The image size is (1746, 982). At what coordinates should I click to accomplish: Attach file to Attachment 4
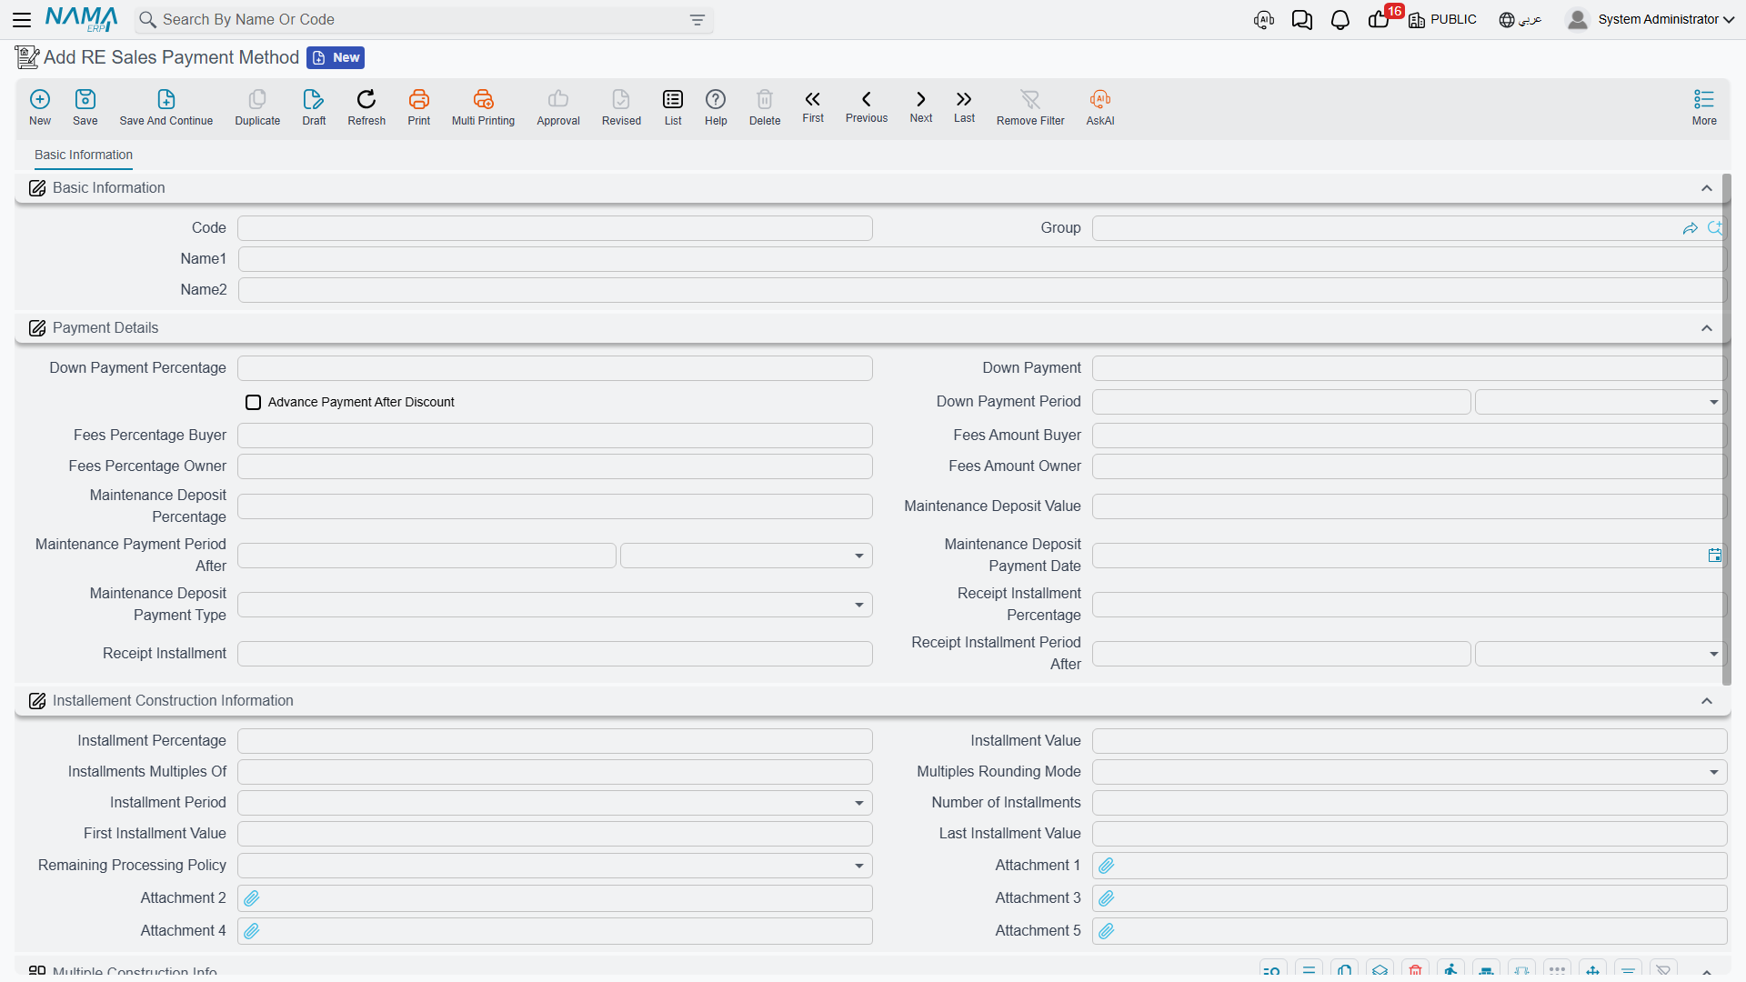click(252, 931)
